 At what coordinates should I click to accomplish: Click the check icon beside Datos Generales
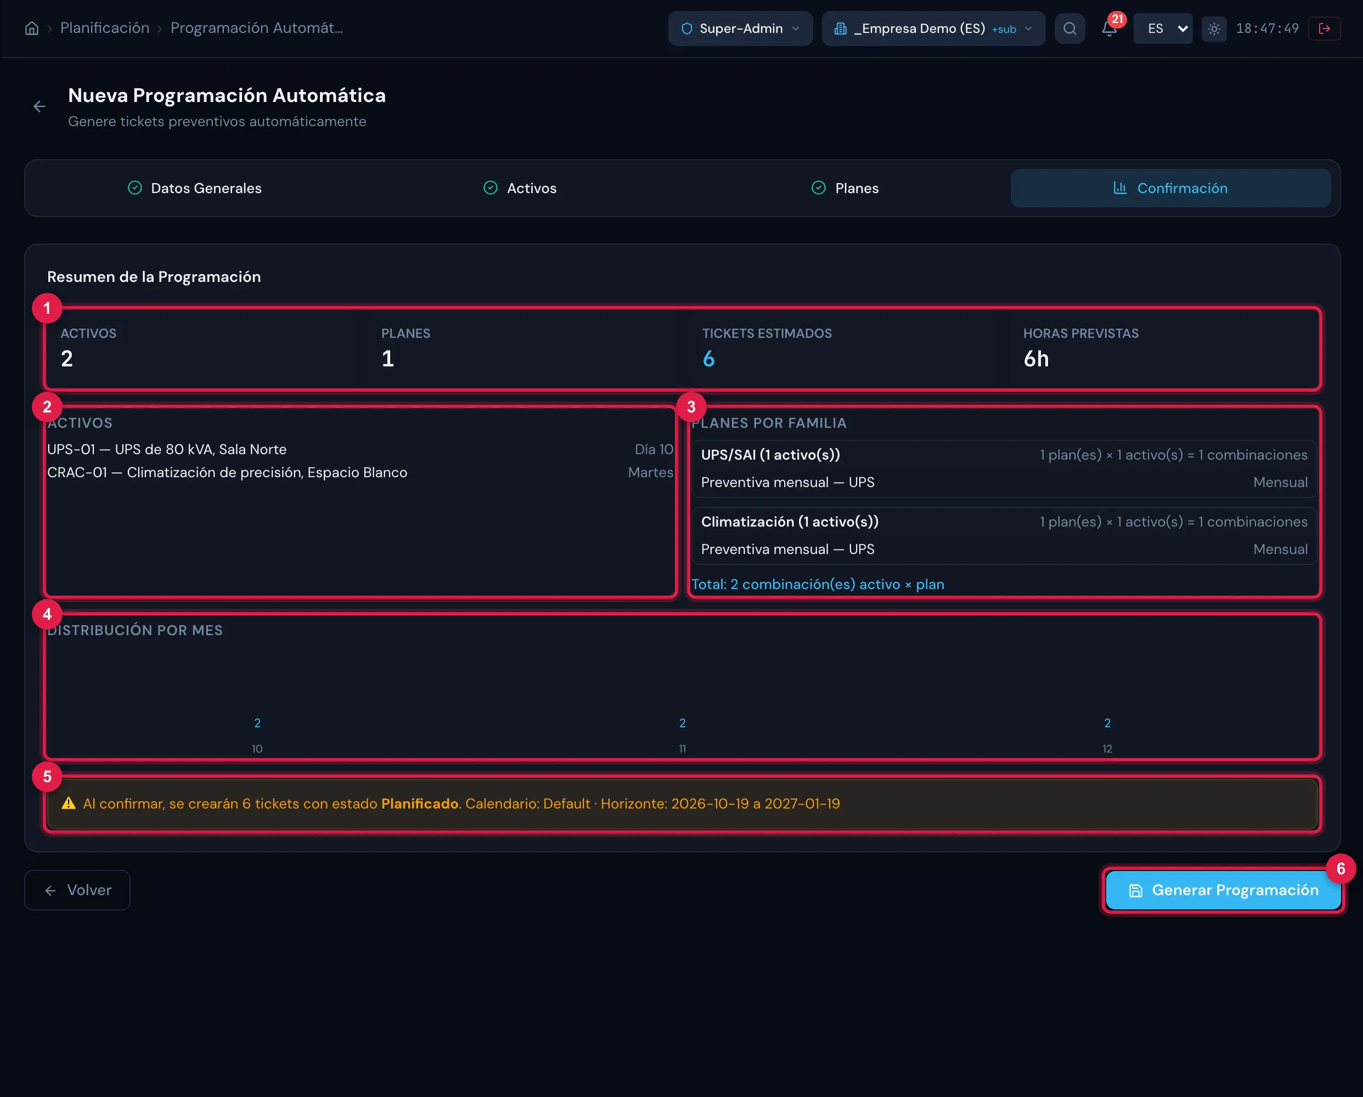click(x=134, y=188)
